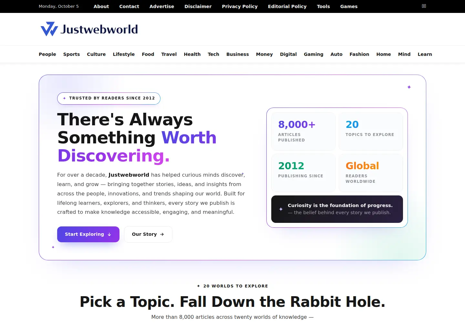Browse the Fashion category
Image resolution: width=465 pixels, height=323 pixels.
pyautogui.click(x=359, y=54)
